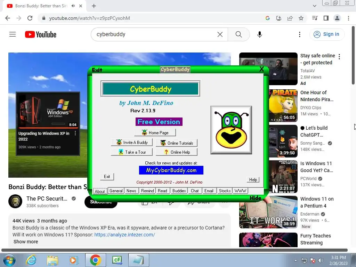Mute the tab via the speaker icon
Viewport: 356px width, 267px height.
click(x=73, y=6)
